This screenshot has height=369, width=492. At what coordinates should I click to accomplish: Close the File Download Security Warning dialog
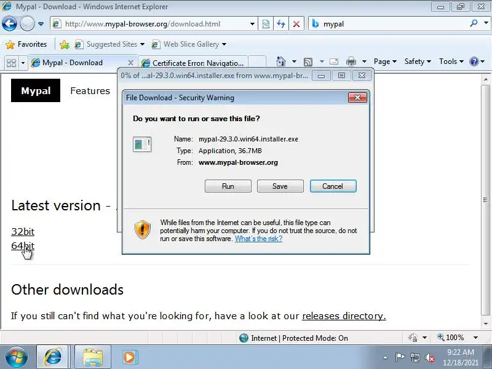(x=357, y=98)
